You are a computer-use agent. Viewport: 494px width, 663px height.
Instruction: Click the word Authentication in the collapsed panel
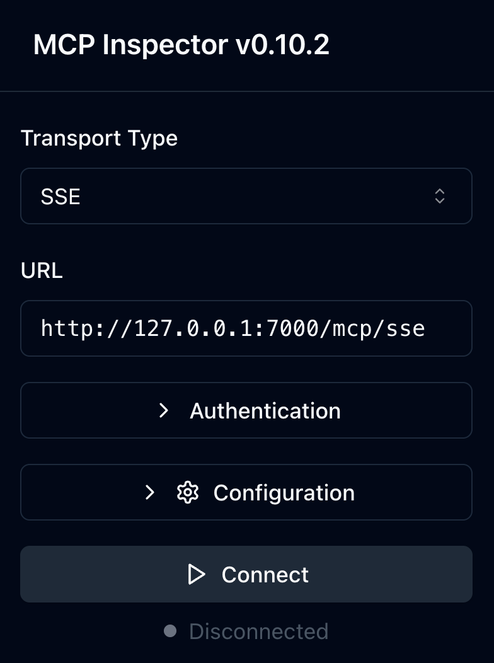pos(265,410)
